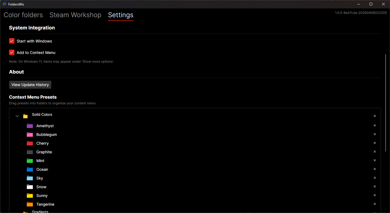
Task: Select the Gradients folder row
Action: pyautogui.click(x=40, y=211)
